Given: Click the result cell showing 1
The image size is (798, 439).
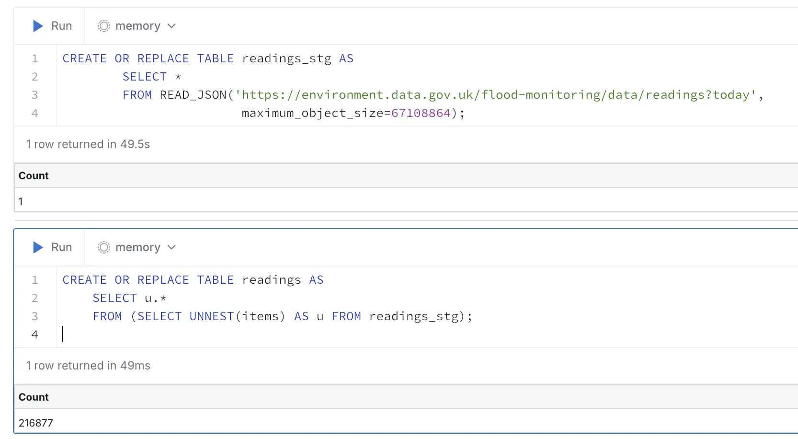Looking at the screenshot, I should point(21,201).
